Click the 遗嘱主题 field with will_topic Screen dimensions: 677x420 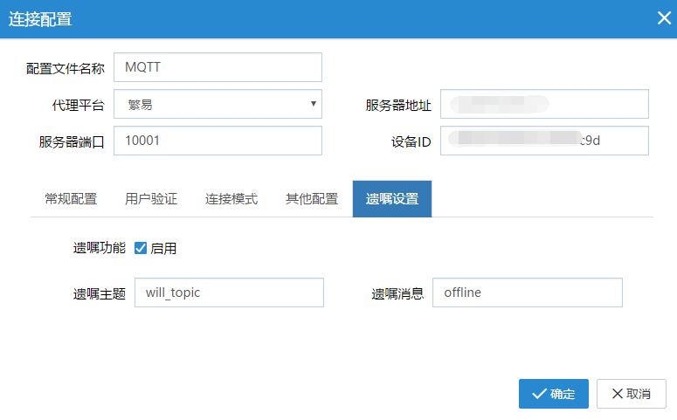tap(229, 293)
